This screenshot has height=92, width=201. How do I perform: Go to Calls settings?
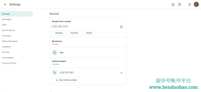click(x=4, y=25)
